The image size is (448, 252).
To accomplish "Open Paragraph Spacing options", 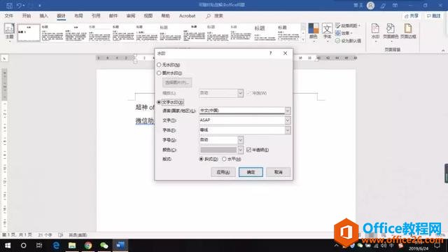I will (347, 26).
